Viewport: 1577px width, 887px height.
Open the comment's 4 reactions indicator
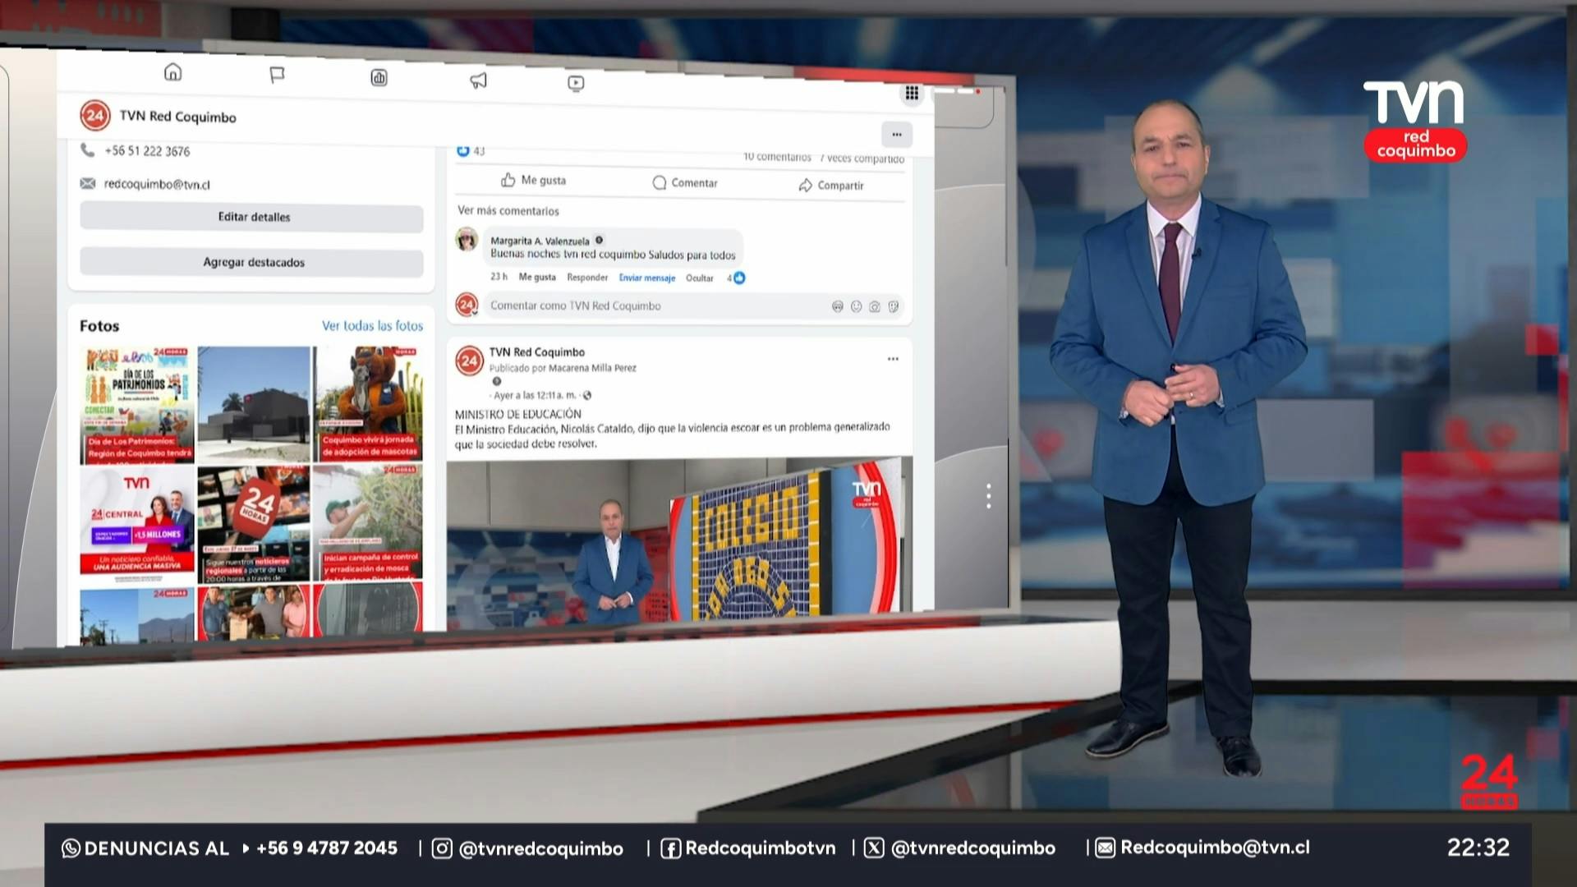(x=736, y=278)
